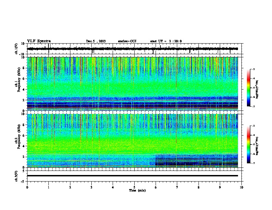Click the "6" kHz tick on ch.1 frequency axis

click(x=24, y=79)
